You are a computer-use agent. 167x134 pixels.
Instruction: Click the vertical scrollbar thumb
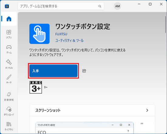(x=165, y=24)
